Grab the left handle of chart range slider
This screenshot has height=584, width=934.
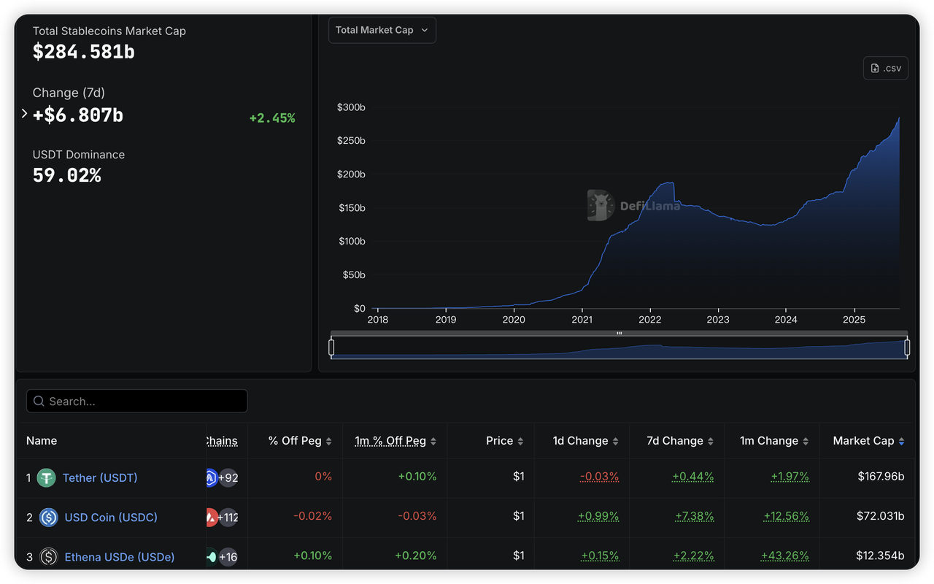(331, 347)
